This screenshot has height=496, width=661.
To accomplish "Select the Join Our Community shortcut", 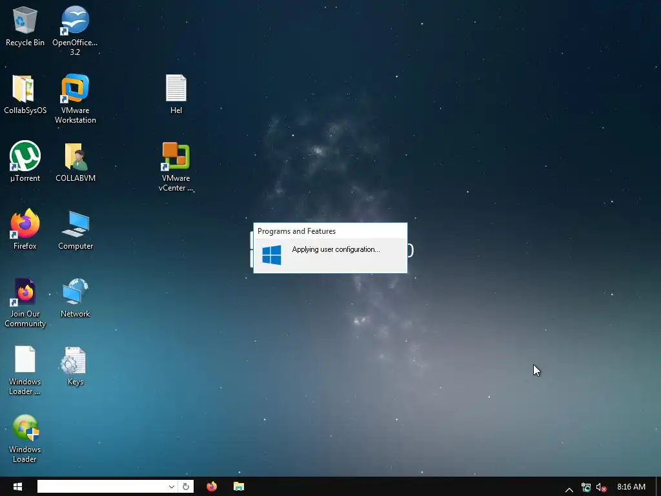I will pos(25,302).
